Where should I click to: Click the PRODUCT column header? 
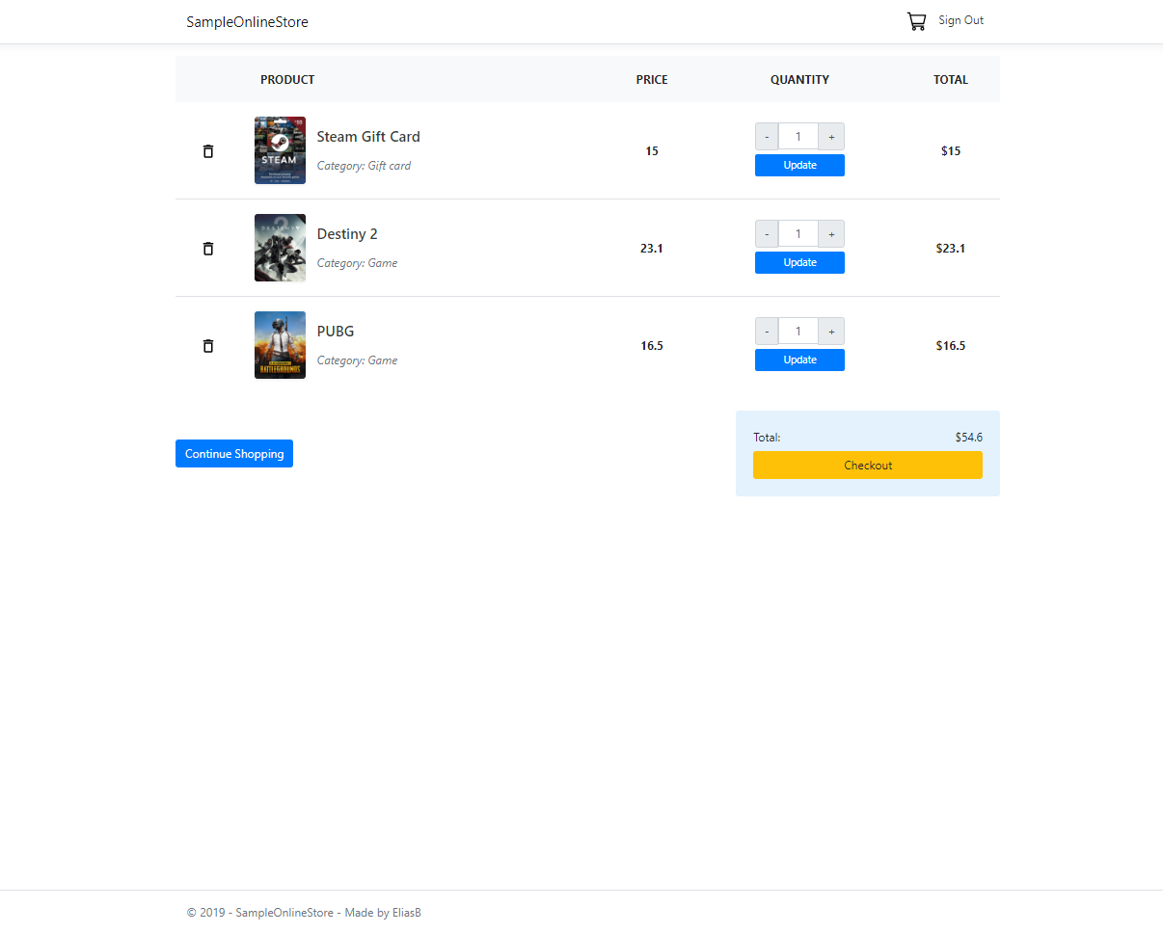coord(287,80)
